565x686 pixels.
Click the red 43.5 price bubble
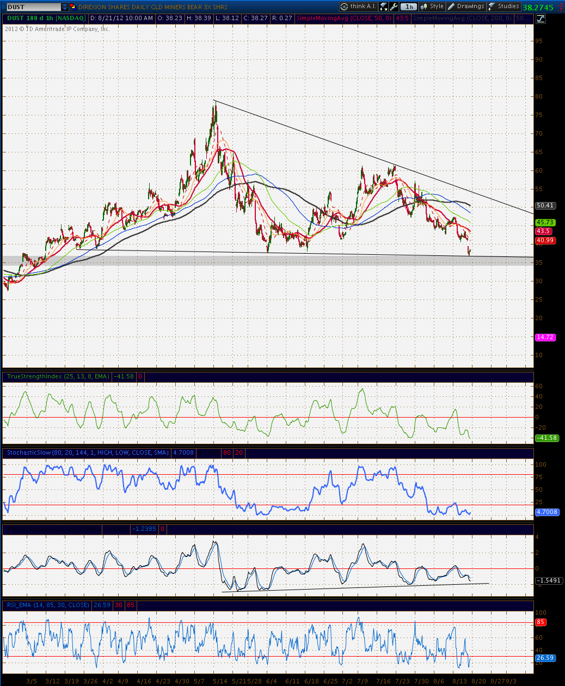(543, 231)
